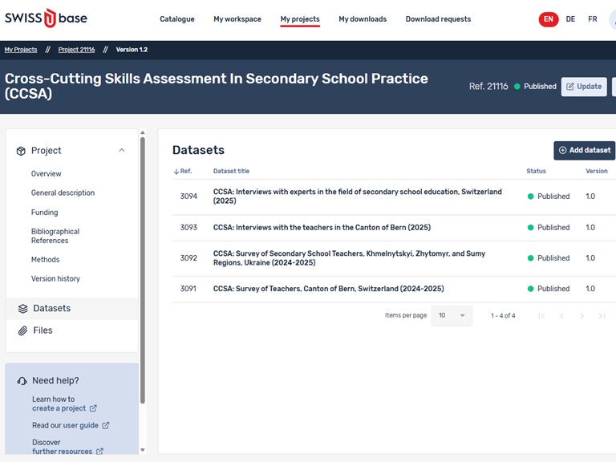Click the sort arrow beside Ref. column
The height and width of the screenshot is (462, 616).
click(176, 172)
